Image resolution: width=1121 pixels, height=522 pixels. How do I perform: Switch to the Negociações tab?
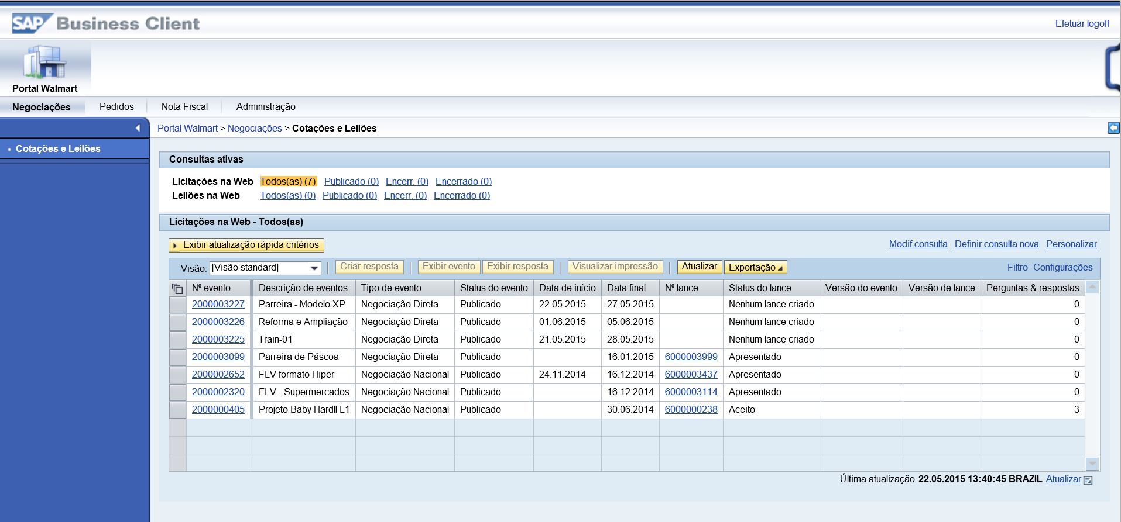tap(42, 107)
